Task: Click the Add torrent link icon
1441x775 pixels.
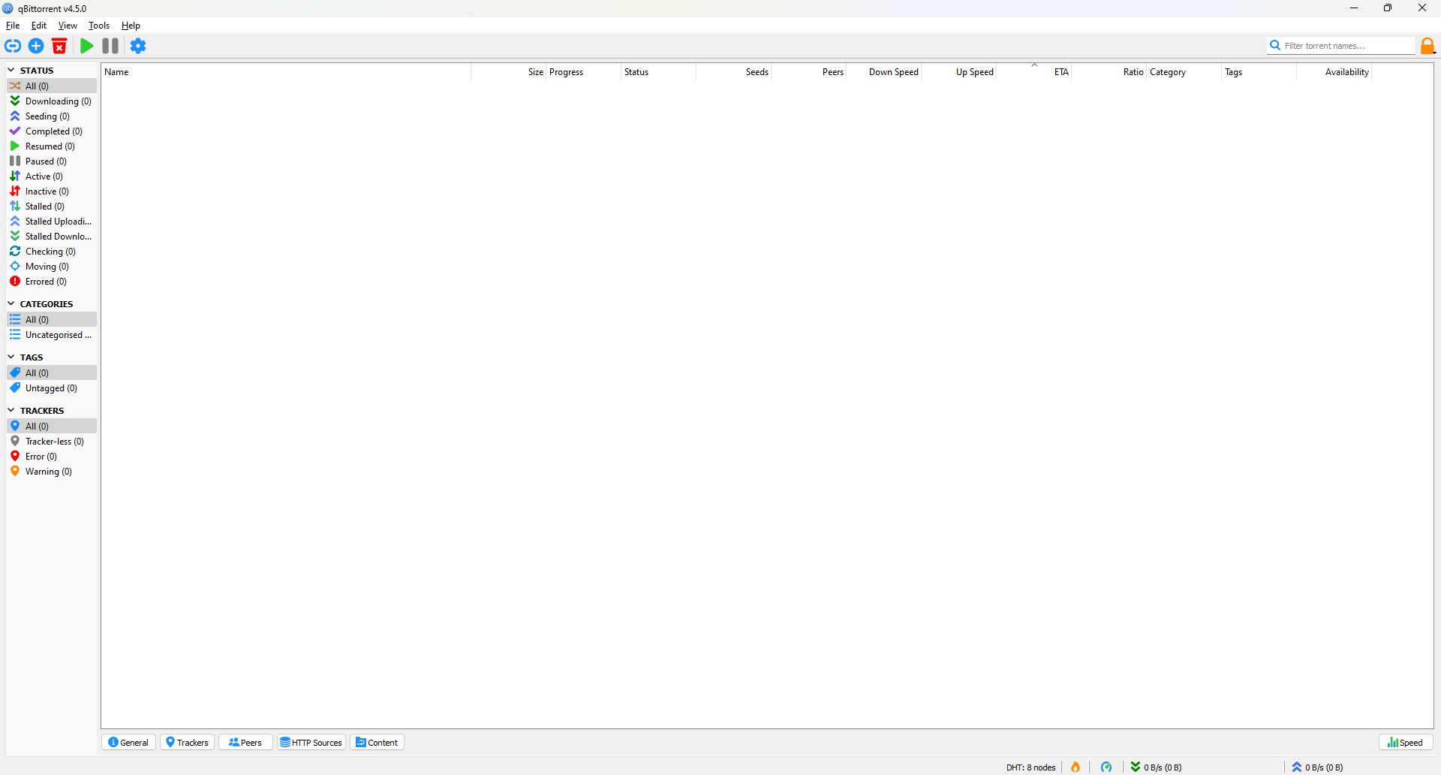Action: (x=13, y=46)
